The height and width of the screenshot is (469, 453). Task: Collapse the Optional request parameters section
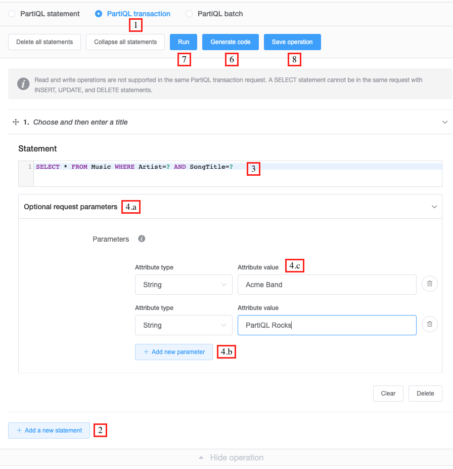pos(434,207)
